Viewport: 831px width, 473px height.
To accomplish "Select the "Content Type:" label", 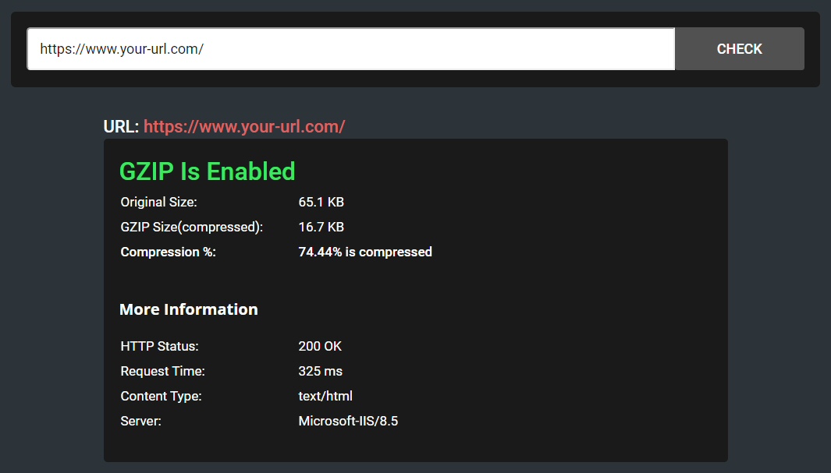I will pos(161,397).
